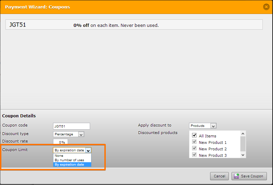
Task: Select the JGT51 coupon row
Action: [x=134, y=24]
